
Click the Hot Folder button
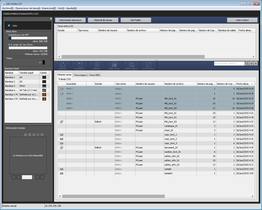point(136,20)
